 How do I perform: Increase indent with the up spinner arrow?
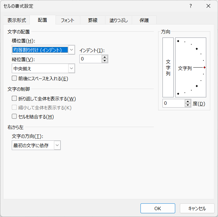pos(105,57)
